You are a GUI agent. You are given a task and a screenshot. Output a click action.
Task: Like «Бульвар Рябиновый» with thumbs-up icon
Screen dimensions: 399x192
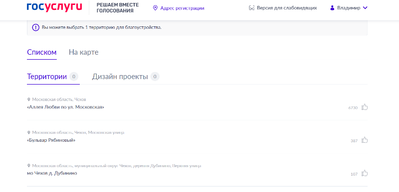pos(365,140)
